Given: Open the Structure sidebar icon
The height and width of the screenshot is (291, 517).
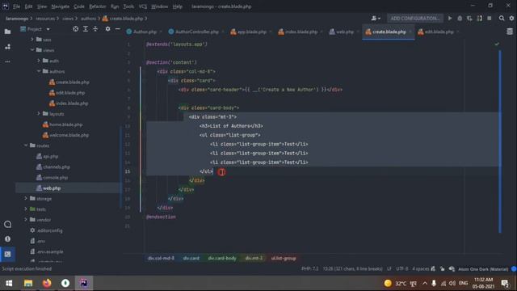Looking at the screenshot, I should 7,47.
